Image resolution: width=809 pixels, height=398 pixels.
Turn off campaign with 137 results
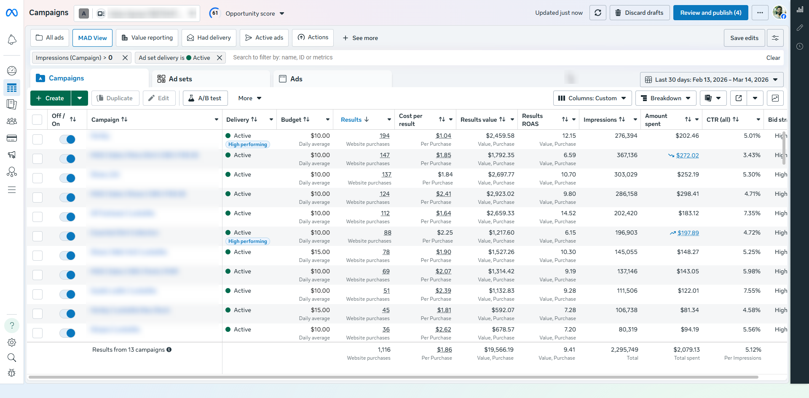coord(67,178)
